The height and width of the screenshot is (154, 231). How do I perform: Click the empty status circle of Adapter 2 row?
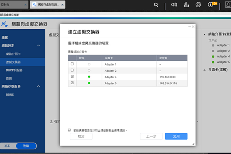click(x=89, y=70)
